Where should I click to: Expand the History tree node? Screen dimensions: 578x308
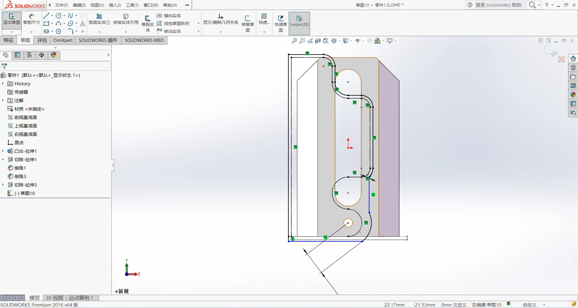pos(3,83)
